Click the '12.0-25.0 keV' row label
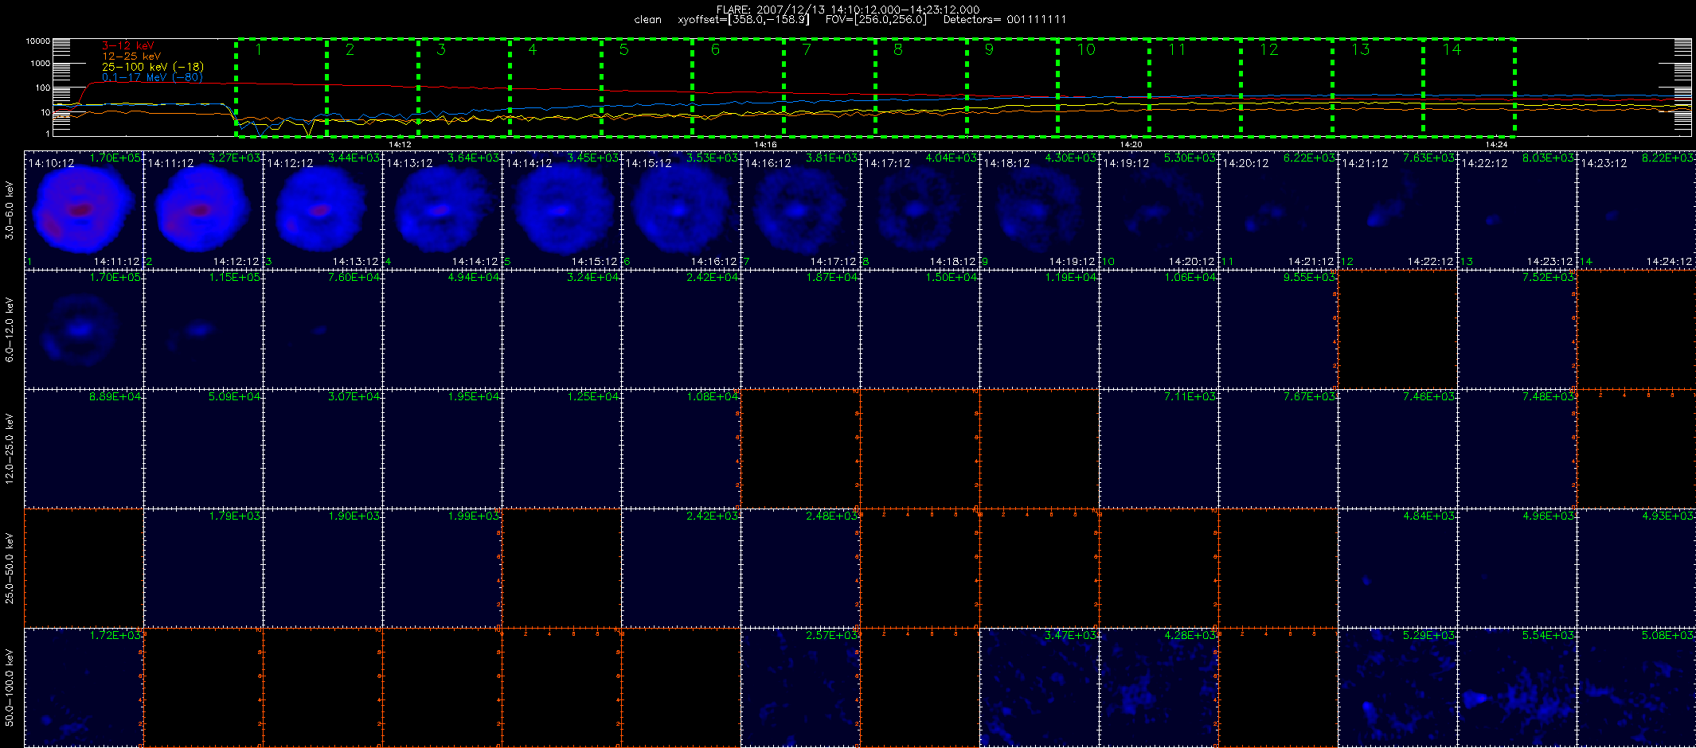The height and width of the screenshot is (748, 1696). 10,449
